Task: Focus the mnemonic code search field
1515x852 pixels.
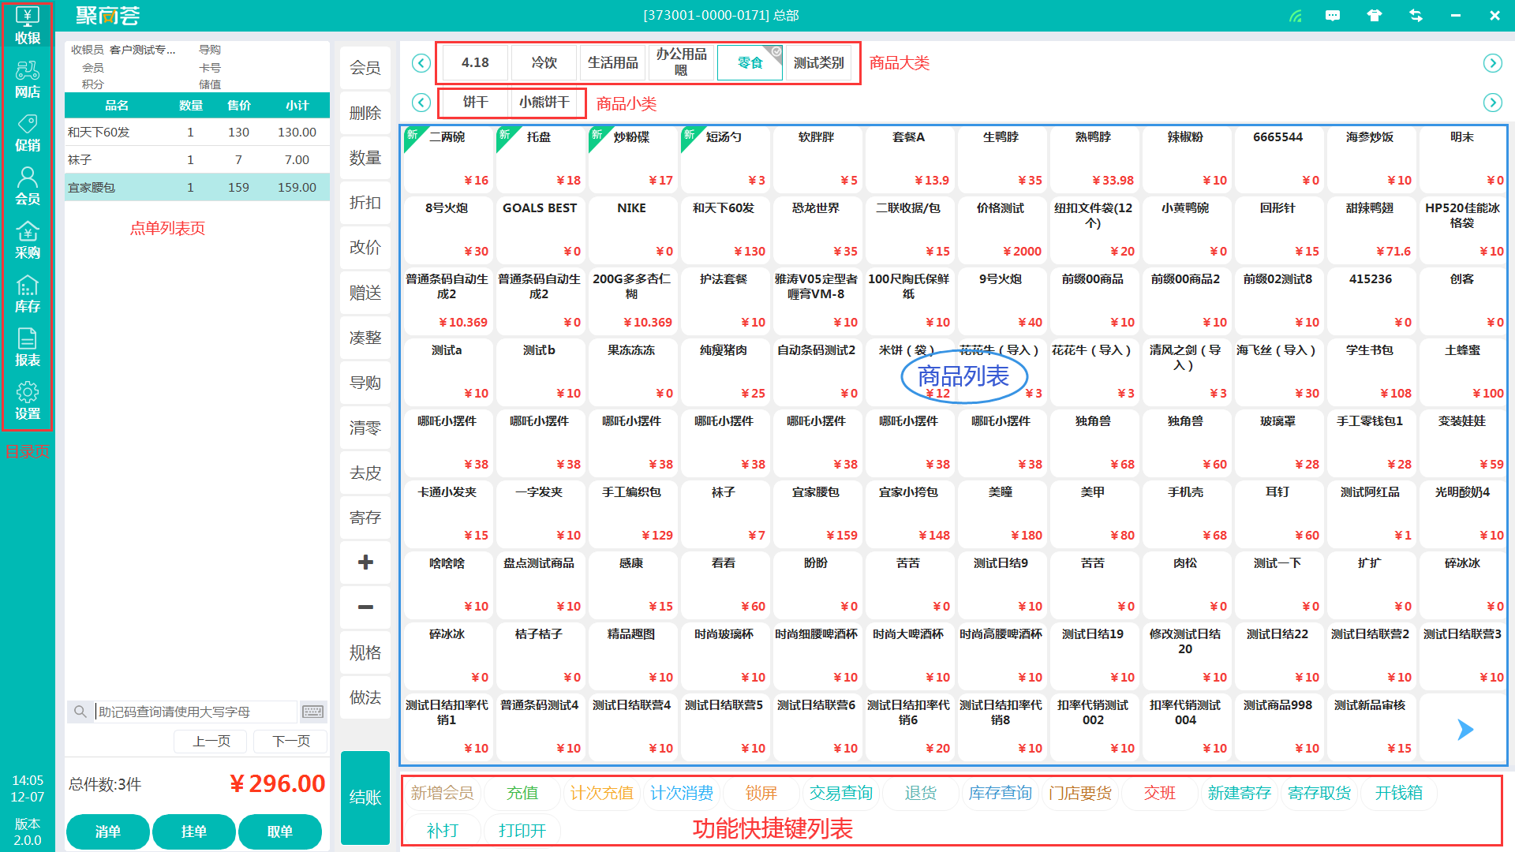Action: (196, 712)
